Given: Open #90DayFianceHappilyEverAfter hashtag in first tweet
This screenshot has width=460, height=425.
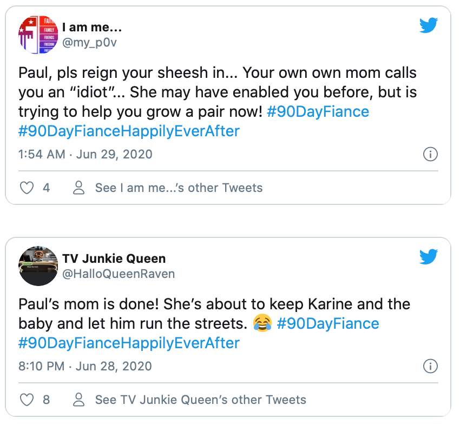Looking at the screenshot, I should (x=129, y=131).
